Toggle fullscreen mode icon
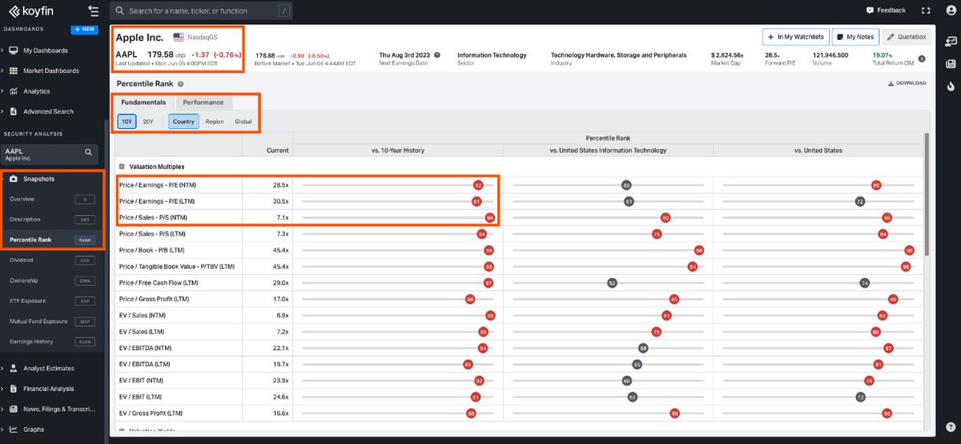961x444 pixels. 927,10
